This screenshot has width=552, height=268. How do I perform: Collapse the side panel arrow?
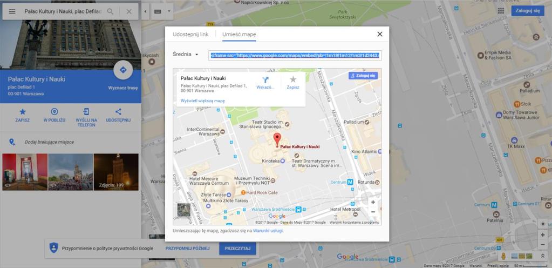pyautogui.click(x=145, y=11)
